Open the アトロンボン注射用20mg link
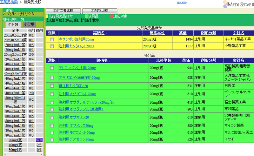The image size is (254, 156). (x=77, y=68)
